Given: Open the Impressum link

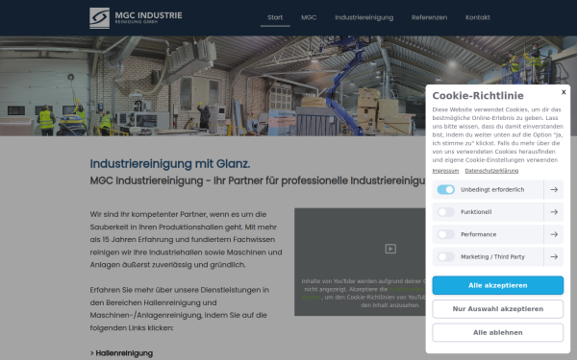Looking at the screenshot, I should pyautogui.click(x=445, y=171).
